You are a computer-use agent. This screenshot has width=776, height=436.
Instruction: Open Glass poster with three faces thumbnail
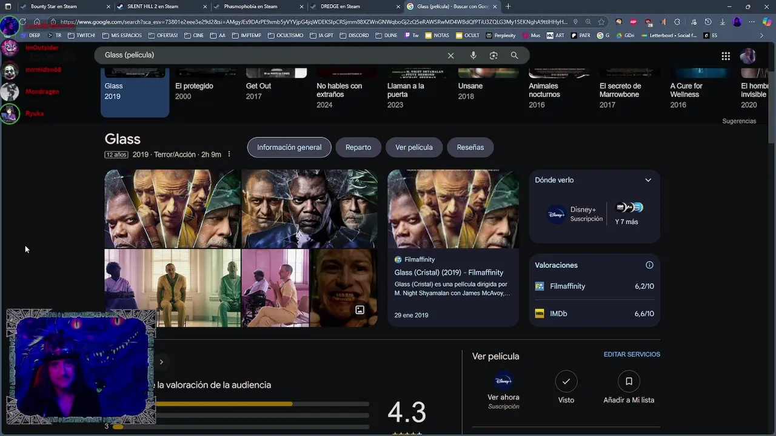pyautogui.click(x=173, y=209)
